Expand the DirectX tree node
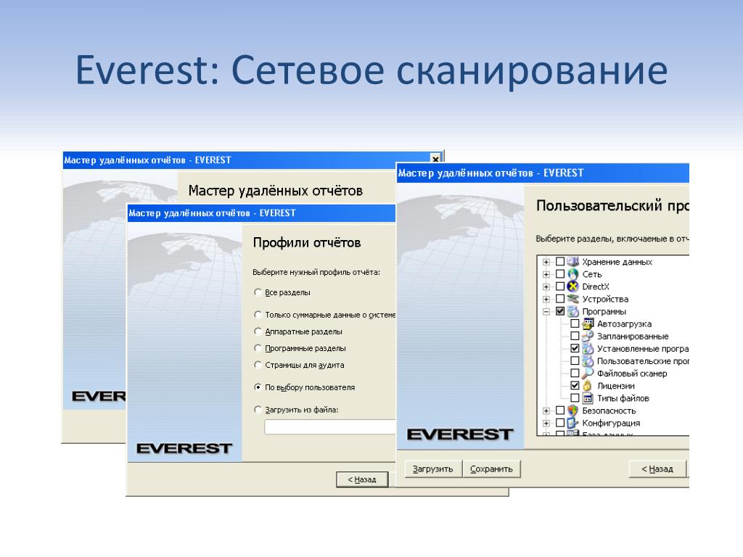Image resolution: width=743 pixels, height=557 pixels. pyautogui.click(x=546, y=286)
